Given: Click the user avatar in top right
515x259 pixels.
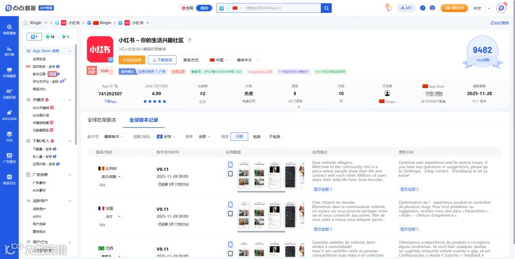Looking at the screenshot, I should [502, 8].
